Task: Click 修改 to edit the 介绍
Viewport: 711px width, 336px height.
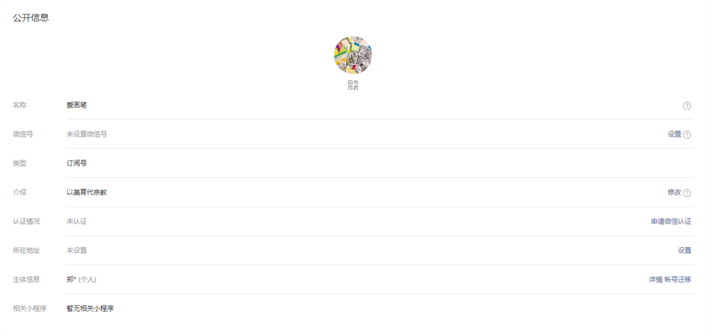Action: (674, 192)
